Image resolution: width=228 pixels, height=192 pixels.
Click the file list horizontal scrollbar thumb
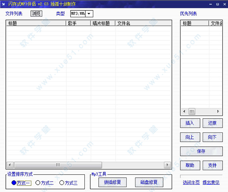(x=58, y=165)
